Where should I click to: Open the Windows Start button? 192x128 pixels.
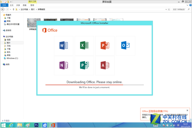(3, 125)
